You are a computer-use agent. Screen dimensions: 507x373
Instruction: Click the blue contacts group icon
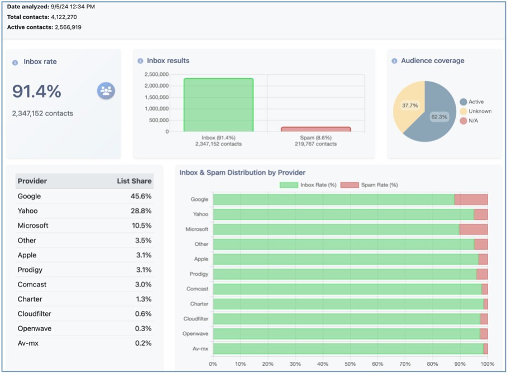[106, 90]
